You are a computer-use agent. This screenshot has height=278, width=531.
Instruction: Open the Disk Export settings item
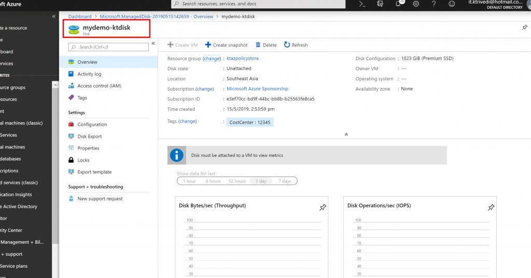click(x=89, y=137)
